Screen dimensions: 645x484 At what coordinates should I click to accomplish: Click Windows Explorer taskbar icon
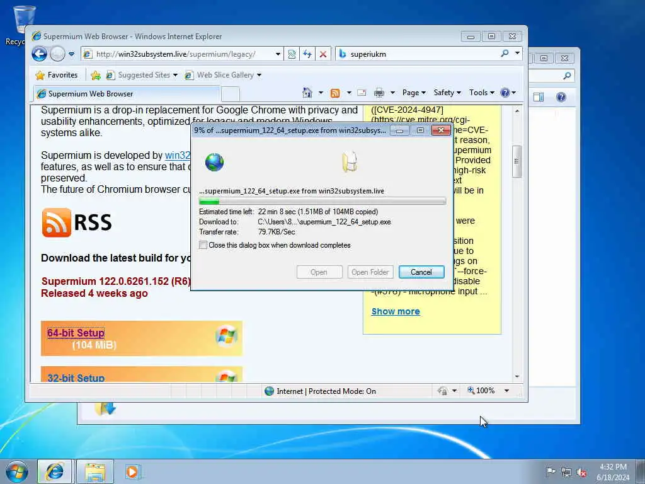95,471
